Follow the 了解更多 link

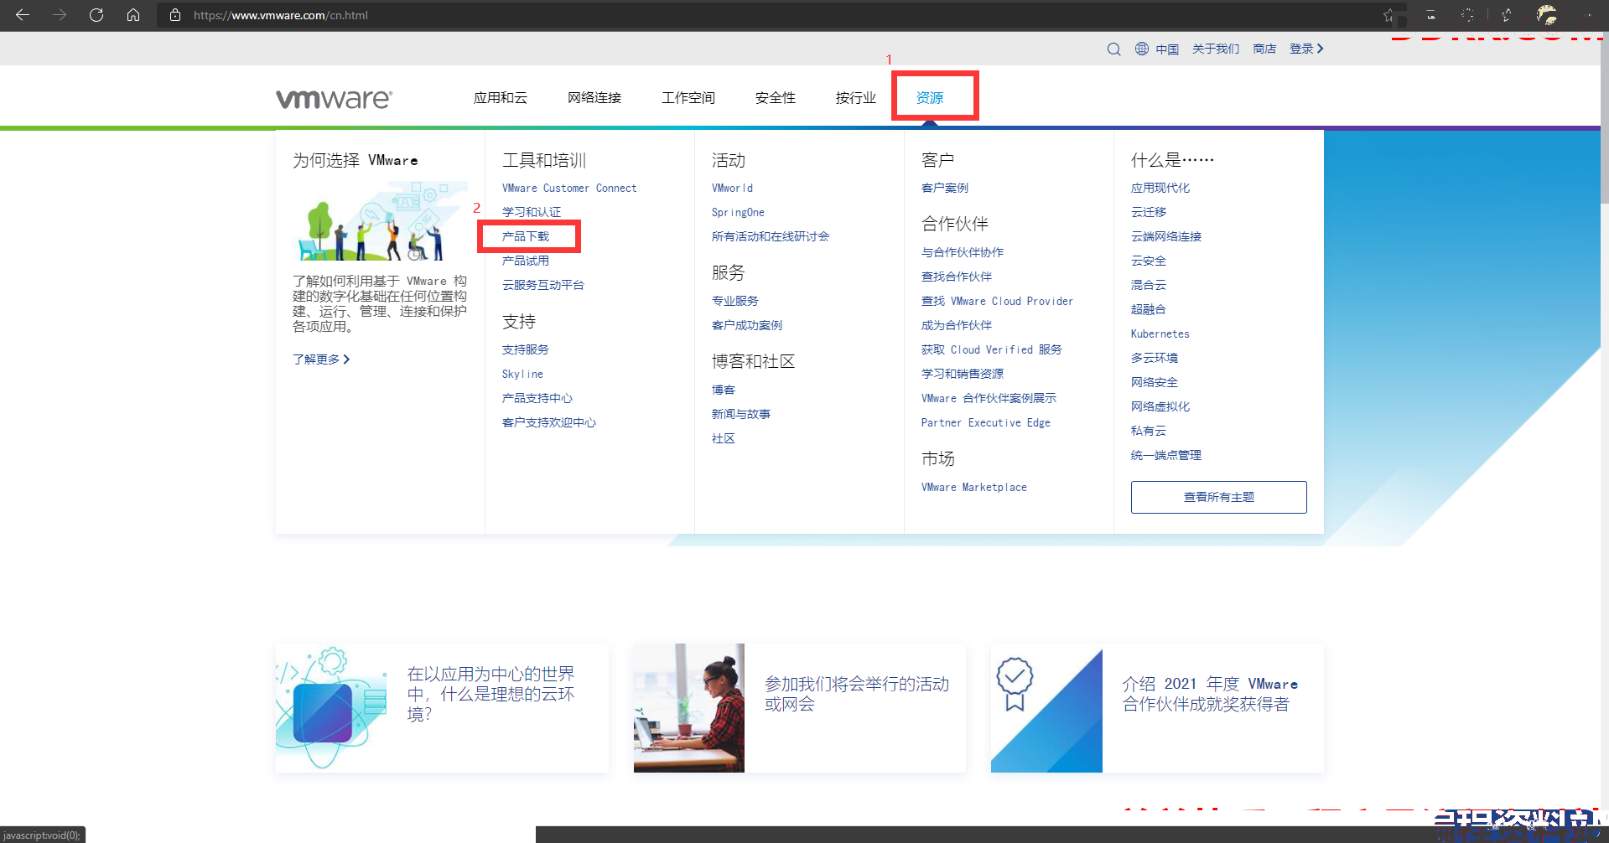(321, 359)
